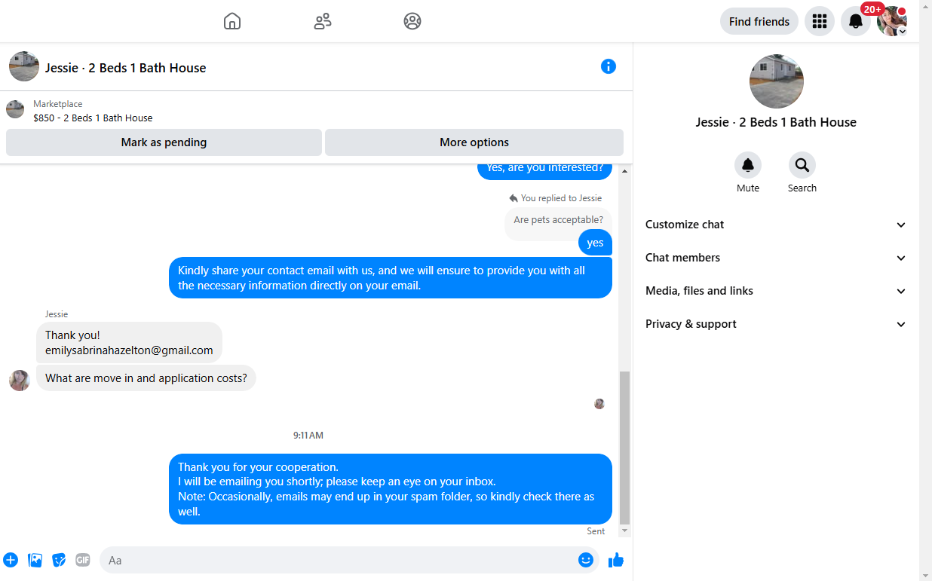Click the blue conversation info icon

coord(609,66)
